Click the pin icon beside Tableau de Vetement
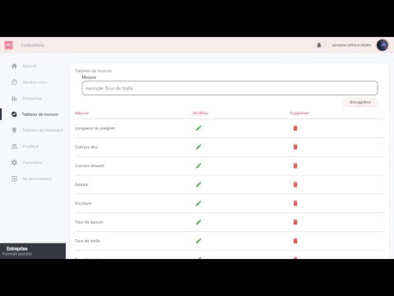Viewport: 394px width, 296px height. [x=14, y=130]
